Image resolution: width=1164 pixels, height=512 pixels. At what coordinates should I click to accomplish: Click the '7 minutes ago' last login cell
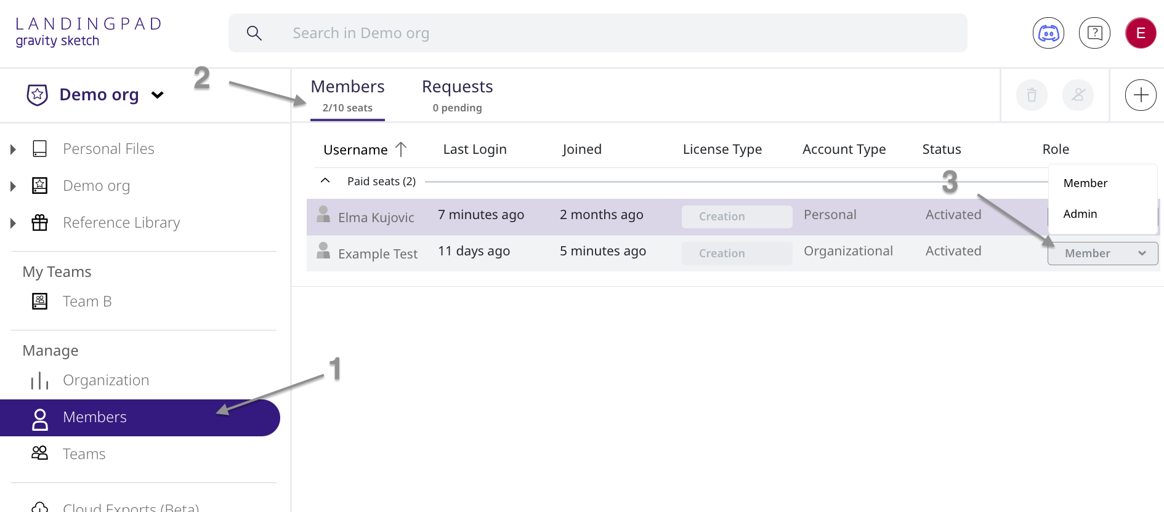[481, 214]
